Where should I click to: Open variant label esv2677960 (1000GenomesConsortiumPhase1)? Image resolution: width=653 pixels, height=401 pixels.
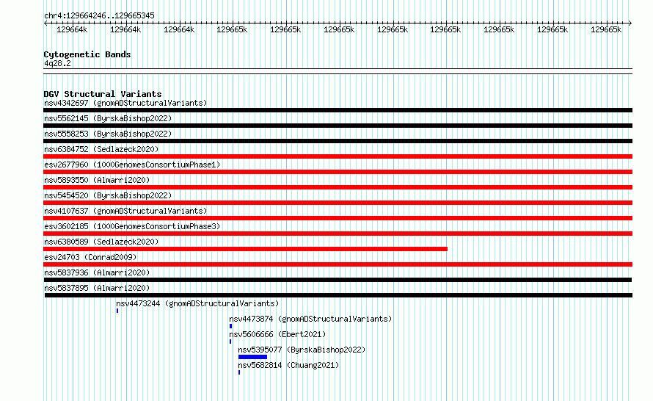[132, 165]
